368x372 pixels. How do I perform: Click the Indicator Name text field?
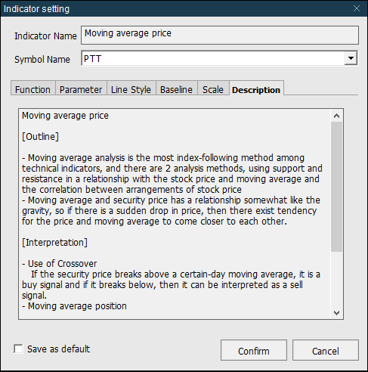point(220,35)
